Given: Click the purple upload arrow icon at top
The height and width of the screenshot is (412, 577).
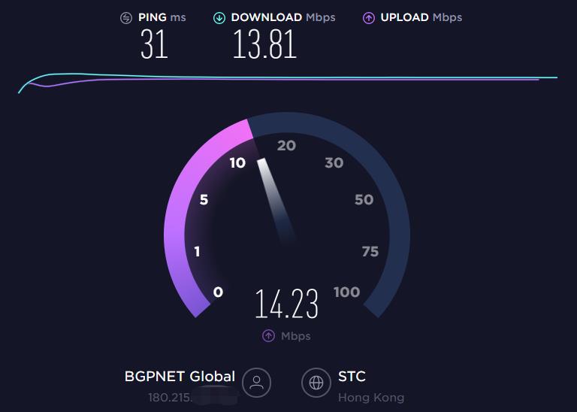Looking at the screenshot, I should 369,18.
